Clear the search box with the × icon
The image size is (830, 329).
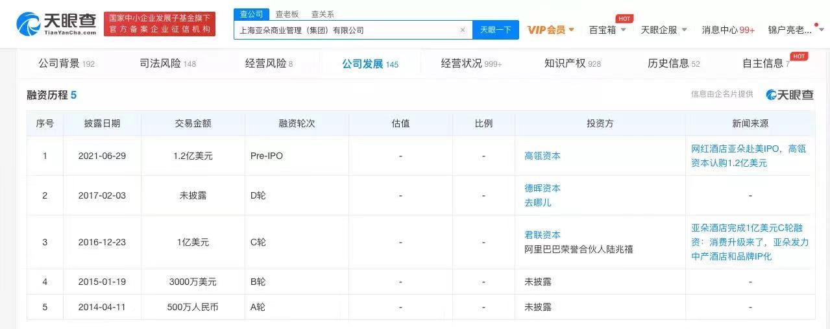[x=462, y=30]
